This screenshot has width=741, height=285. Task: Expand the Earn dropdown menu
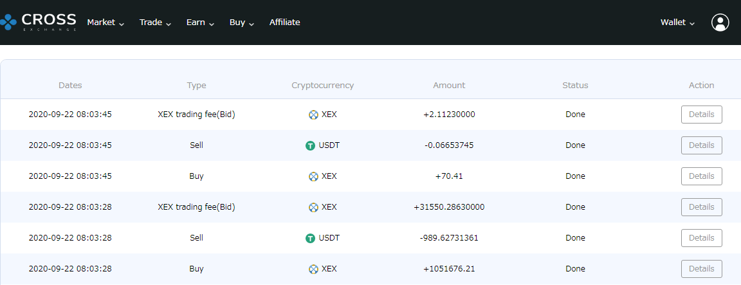tap(201, 23)
